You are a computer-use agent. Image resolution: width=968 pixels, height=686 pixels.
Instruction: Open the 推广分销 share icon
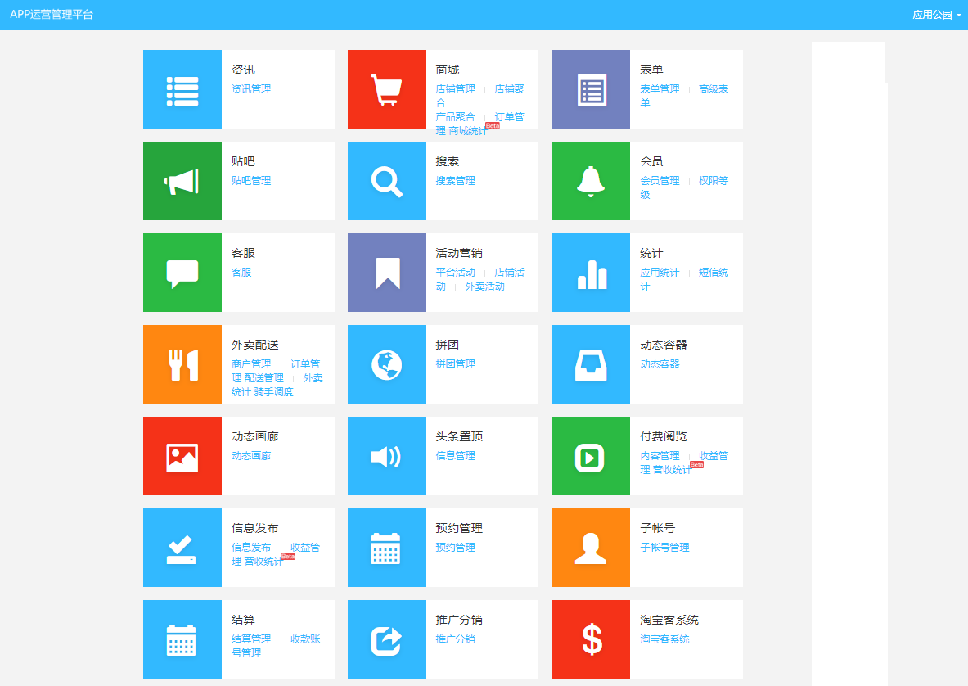click(x=386, y=639)
